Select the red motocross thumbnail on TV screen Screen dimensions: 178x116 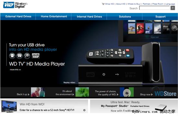click(x=140, y=28)
